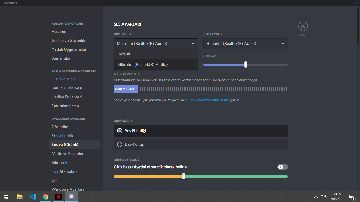Go to Bildirimler settings
The image size is (360, 202).
tap(74, 163)
